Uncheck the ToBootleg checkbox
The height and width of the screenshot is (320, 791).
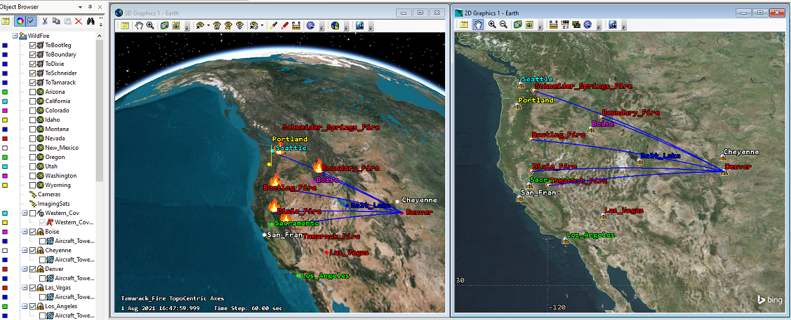tap(33, 46)
